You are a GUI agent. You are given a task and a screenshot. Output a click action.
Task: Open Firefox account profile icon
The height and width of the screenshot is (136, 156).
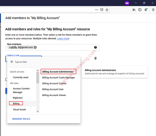click(146, 10)
